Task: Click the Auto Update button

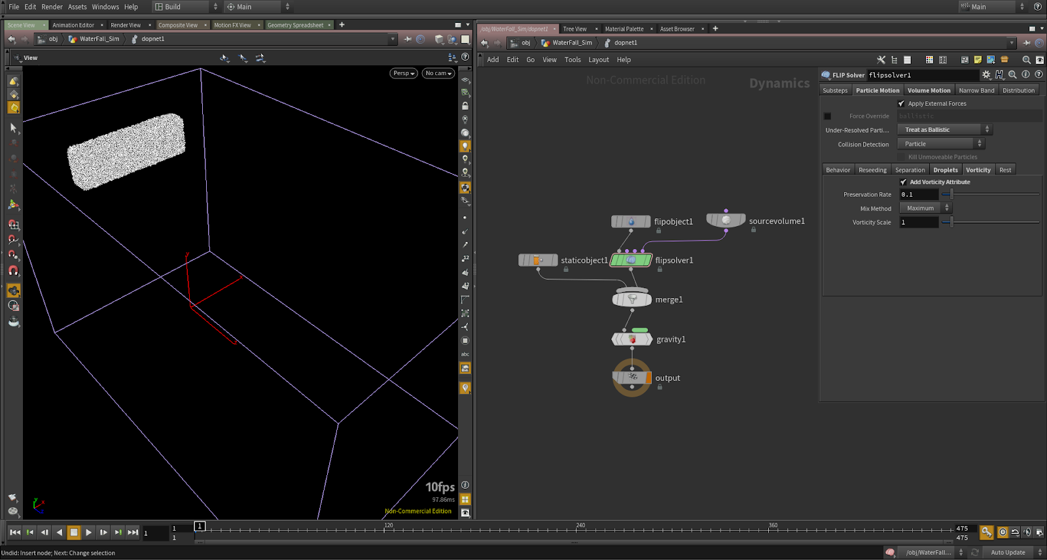Action: tap(1008, 553)
